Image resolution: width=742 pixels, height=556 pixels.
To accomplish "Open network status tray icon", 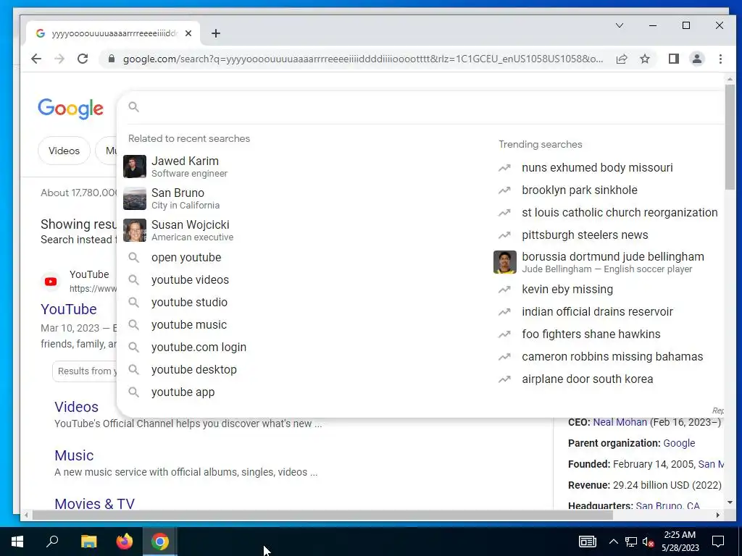I will [631, 542].
